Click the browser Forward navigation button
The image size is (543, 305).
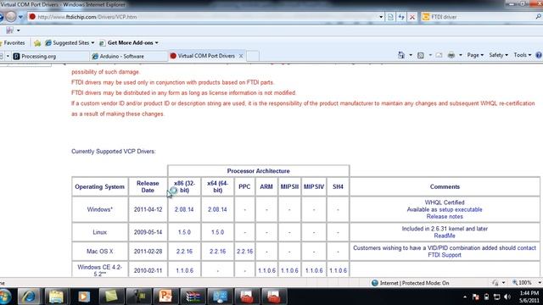(11, 16)
